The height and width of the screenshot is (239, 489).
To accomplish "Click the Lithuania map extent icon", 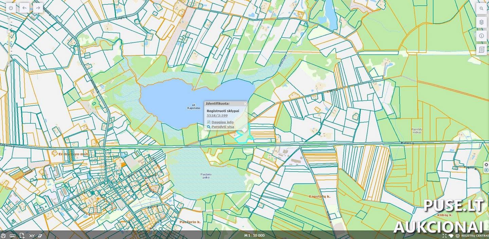I will tap(451, 236).
